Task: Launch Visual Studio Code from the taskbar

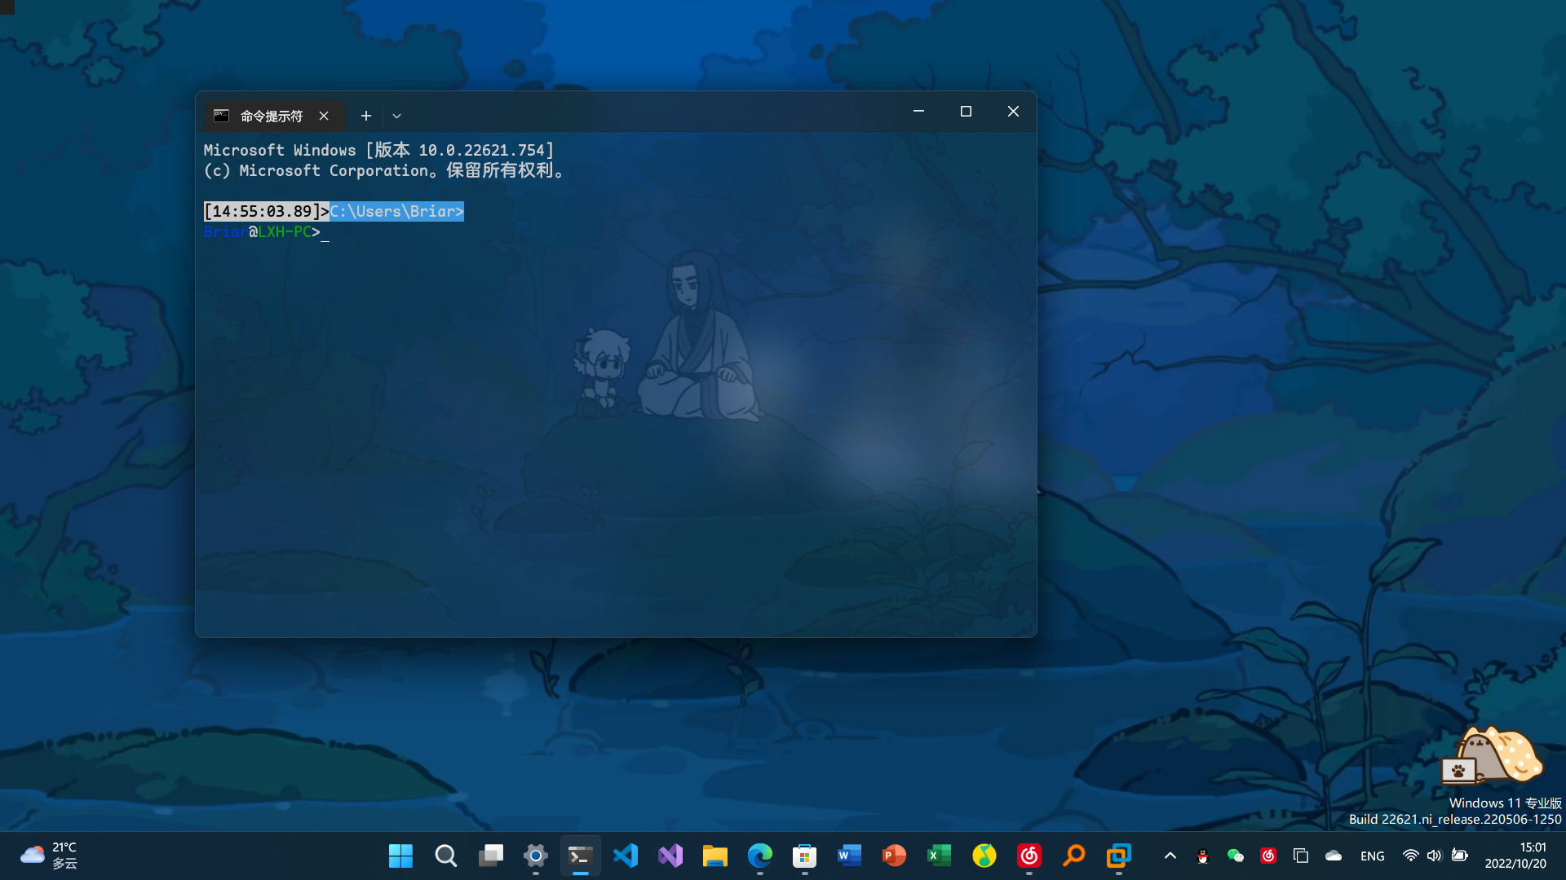Action: (625, 856)
